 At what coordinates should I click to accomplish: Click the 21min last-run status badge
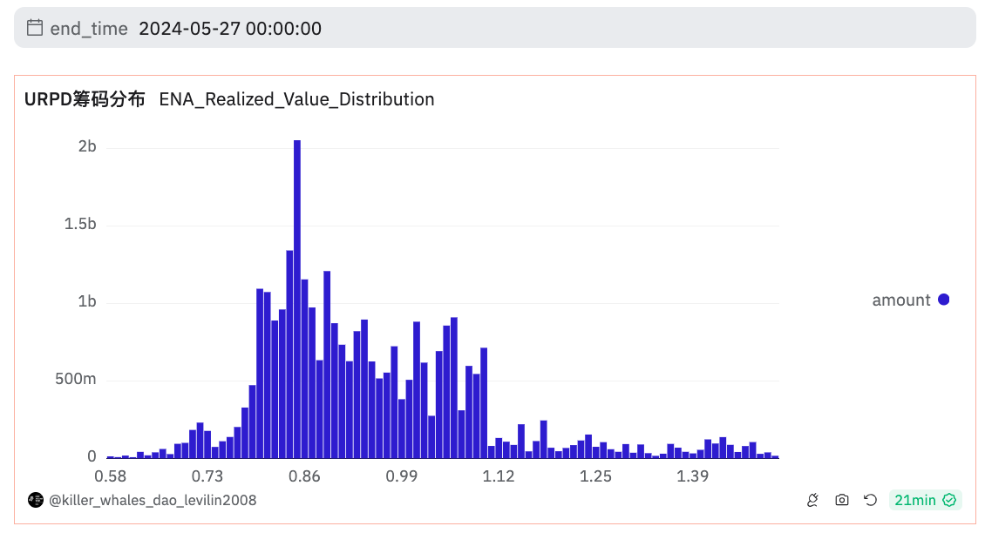coord(926,501)
